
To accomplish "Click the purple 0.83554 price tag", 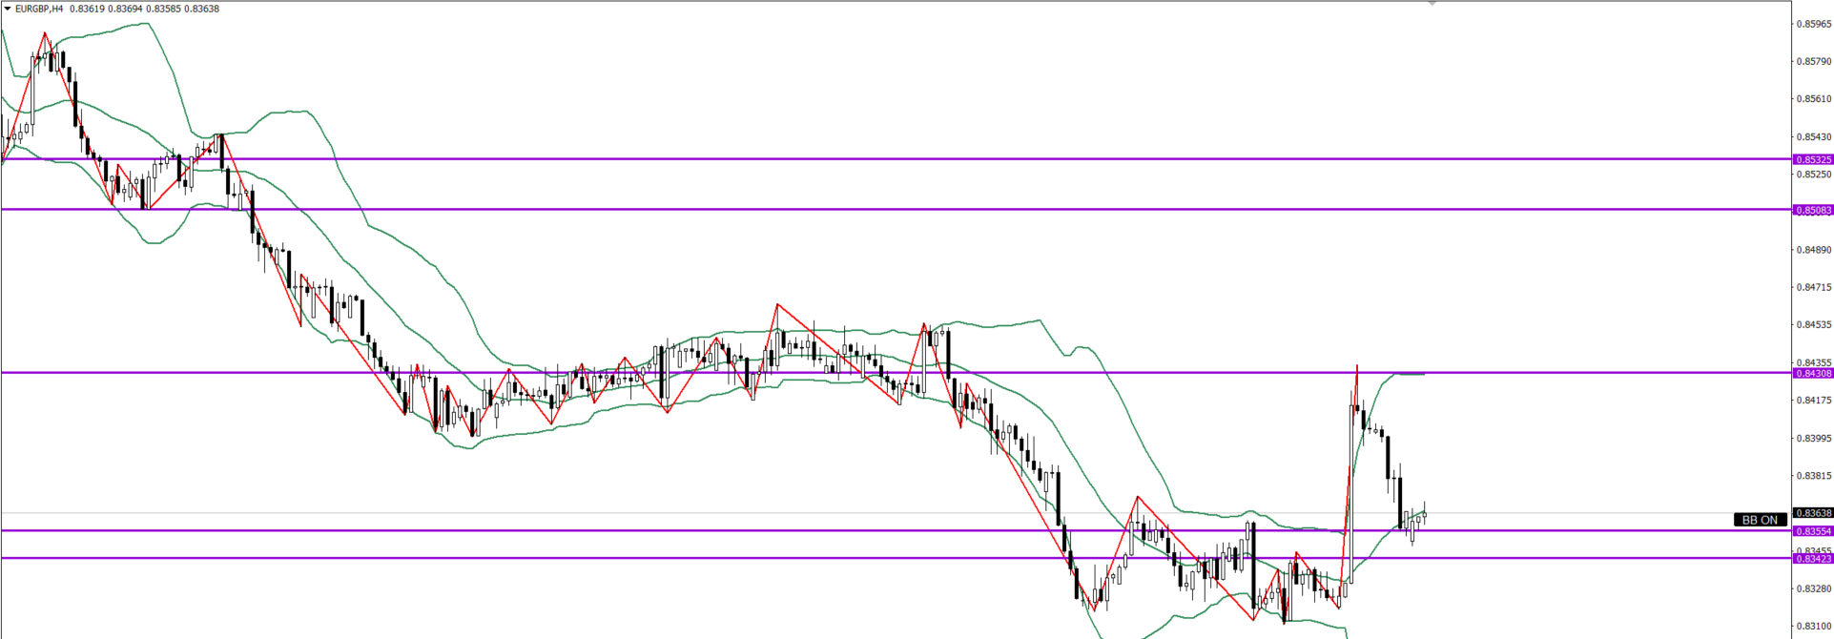I will [x=1813, y=531].
